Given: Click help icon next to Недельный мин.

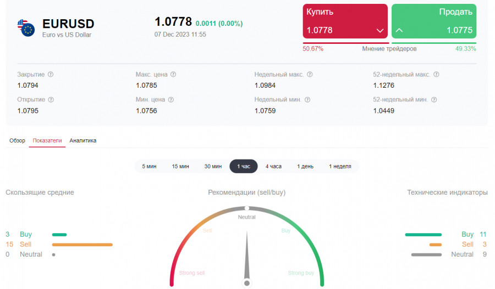Looking at the screenshot, I should (307, 99).
